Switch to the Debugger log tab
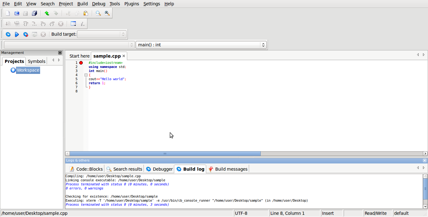 (159, 169)
